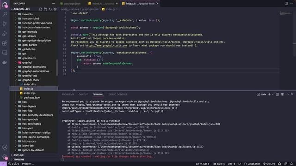
Task: Create a New Folder in GRAPHQL-API
Action: pos(45,9)
